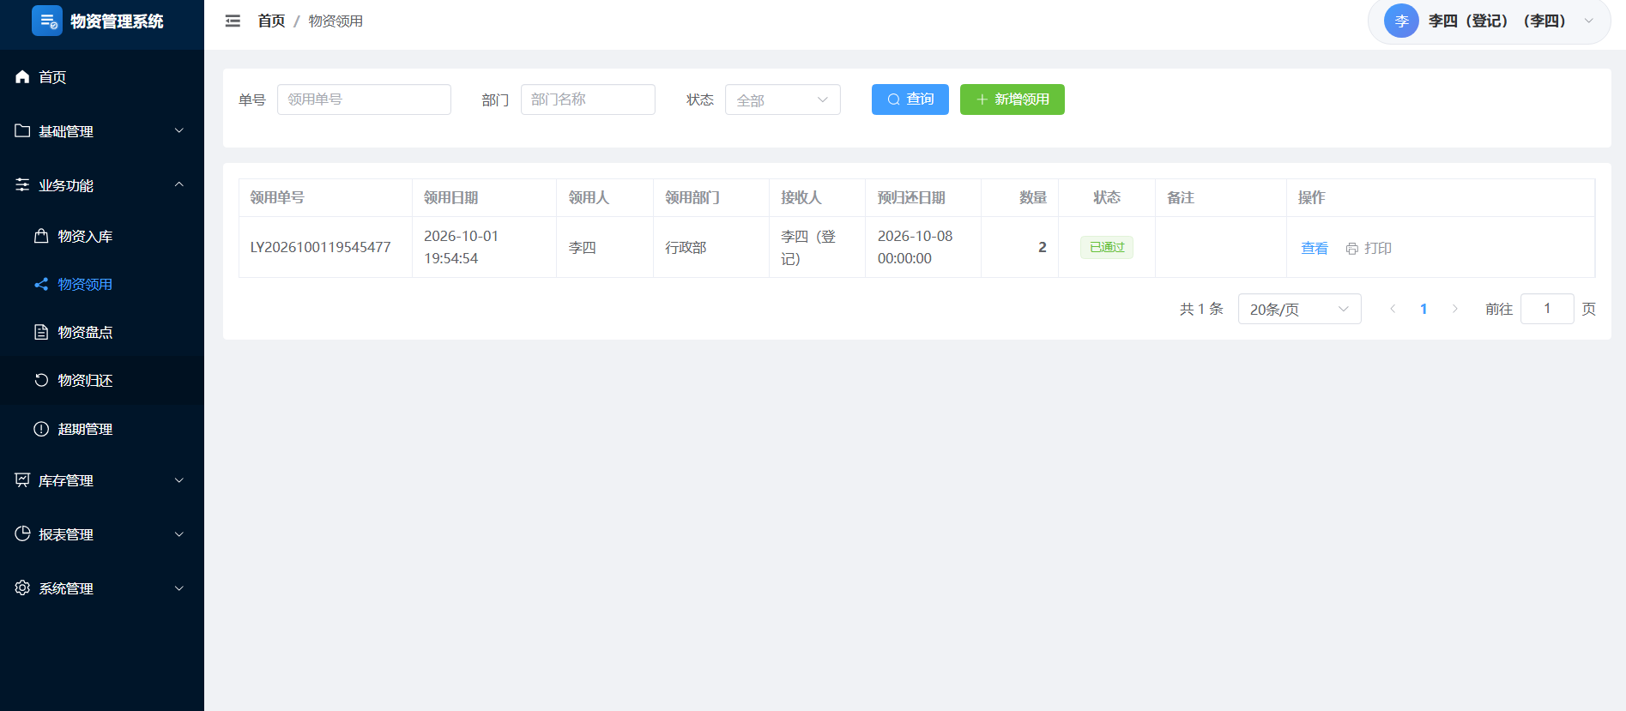Screen dimensions: 1626x711
Task: Click the 新增领用 button
Action: point(1012,99)
